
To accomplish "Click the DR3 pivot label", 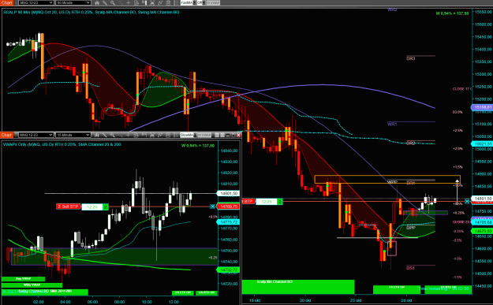I will point(411,58).
